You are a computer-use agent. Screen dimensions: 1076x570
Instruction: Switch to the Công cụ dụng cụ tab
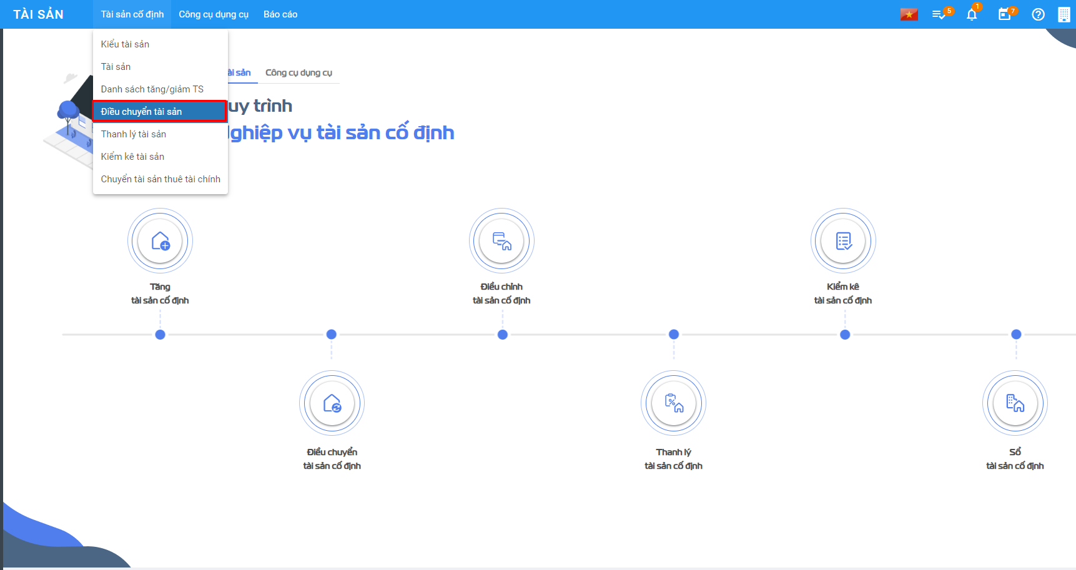299,73
